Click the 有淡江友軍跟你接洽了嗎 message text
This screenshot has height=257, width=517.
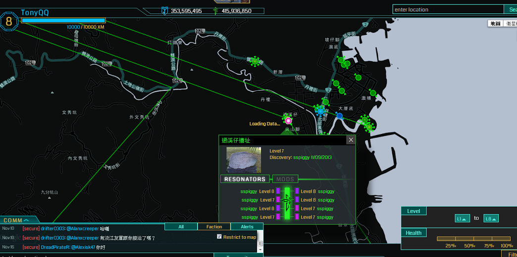pyautogui.click(x=128, y=238)
